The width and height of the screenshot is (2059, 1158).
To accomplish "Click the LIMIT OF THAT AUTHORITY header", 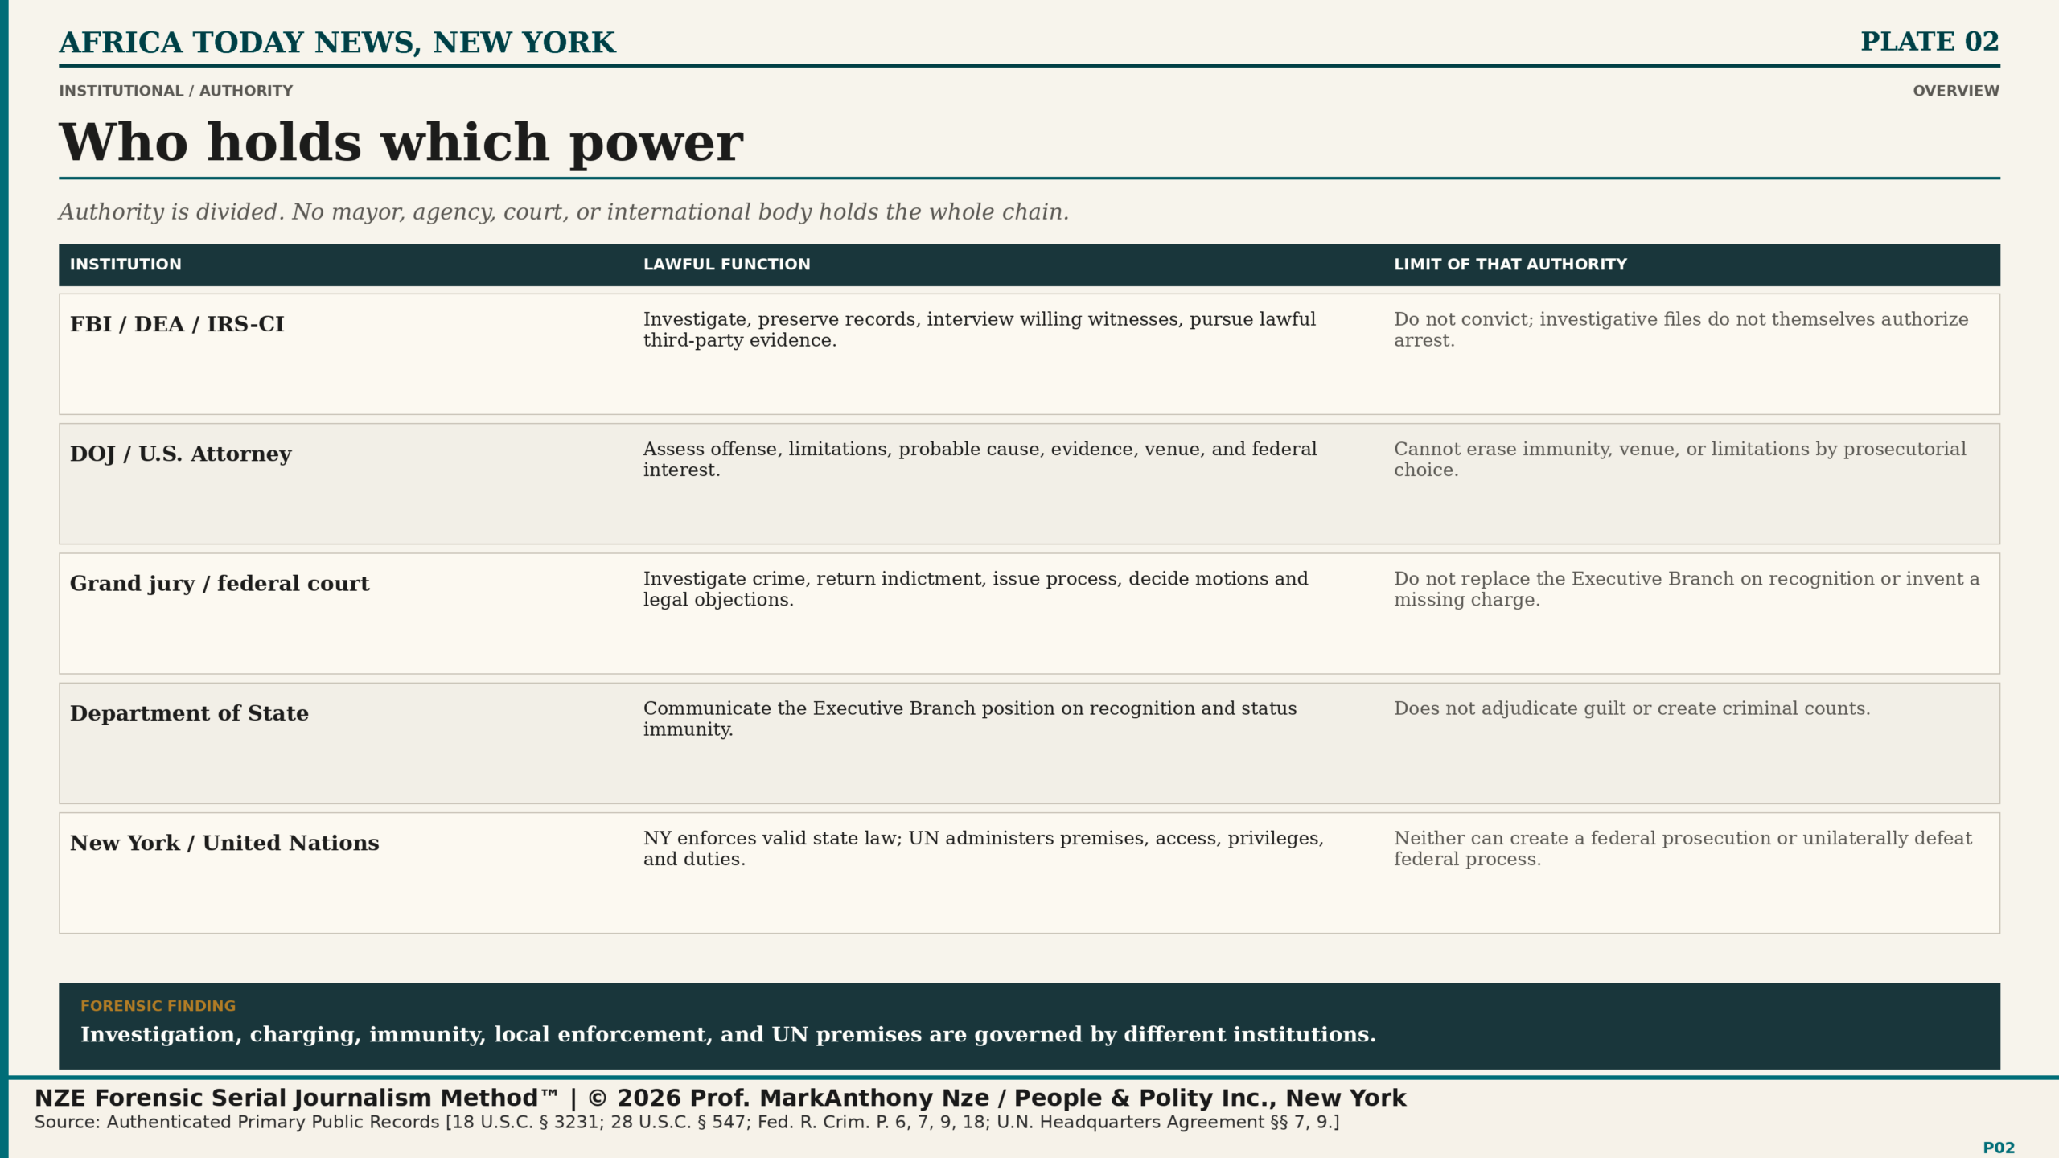I will [1510, 265].
